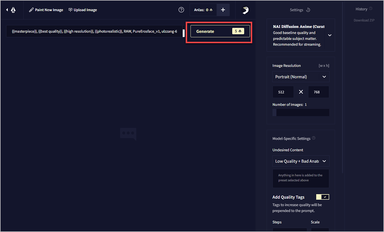This screenshot has height=232, width=384.
Task: Open the Portrait (Normal) resolution dropdown
Action: point(301,77)
